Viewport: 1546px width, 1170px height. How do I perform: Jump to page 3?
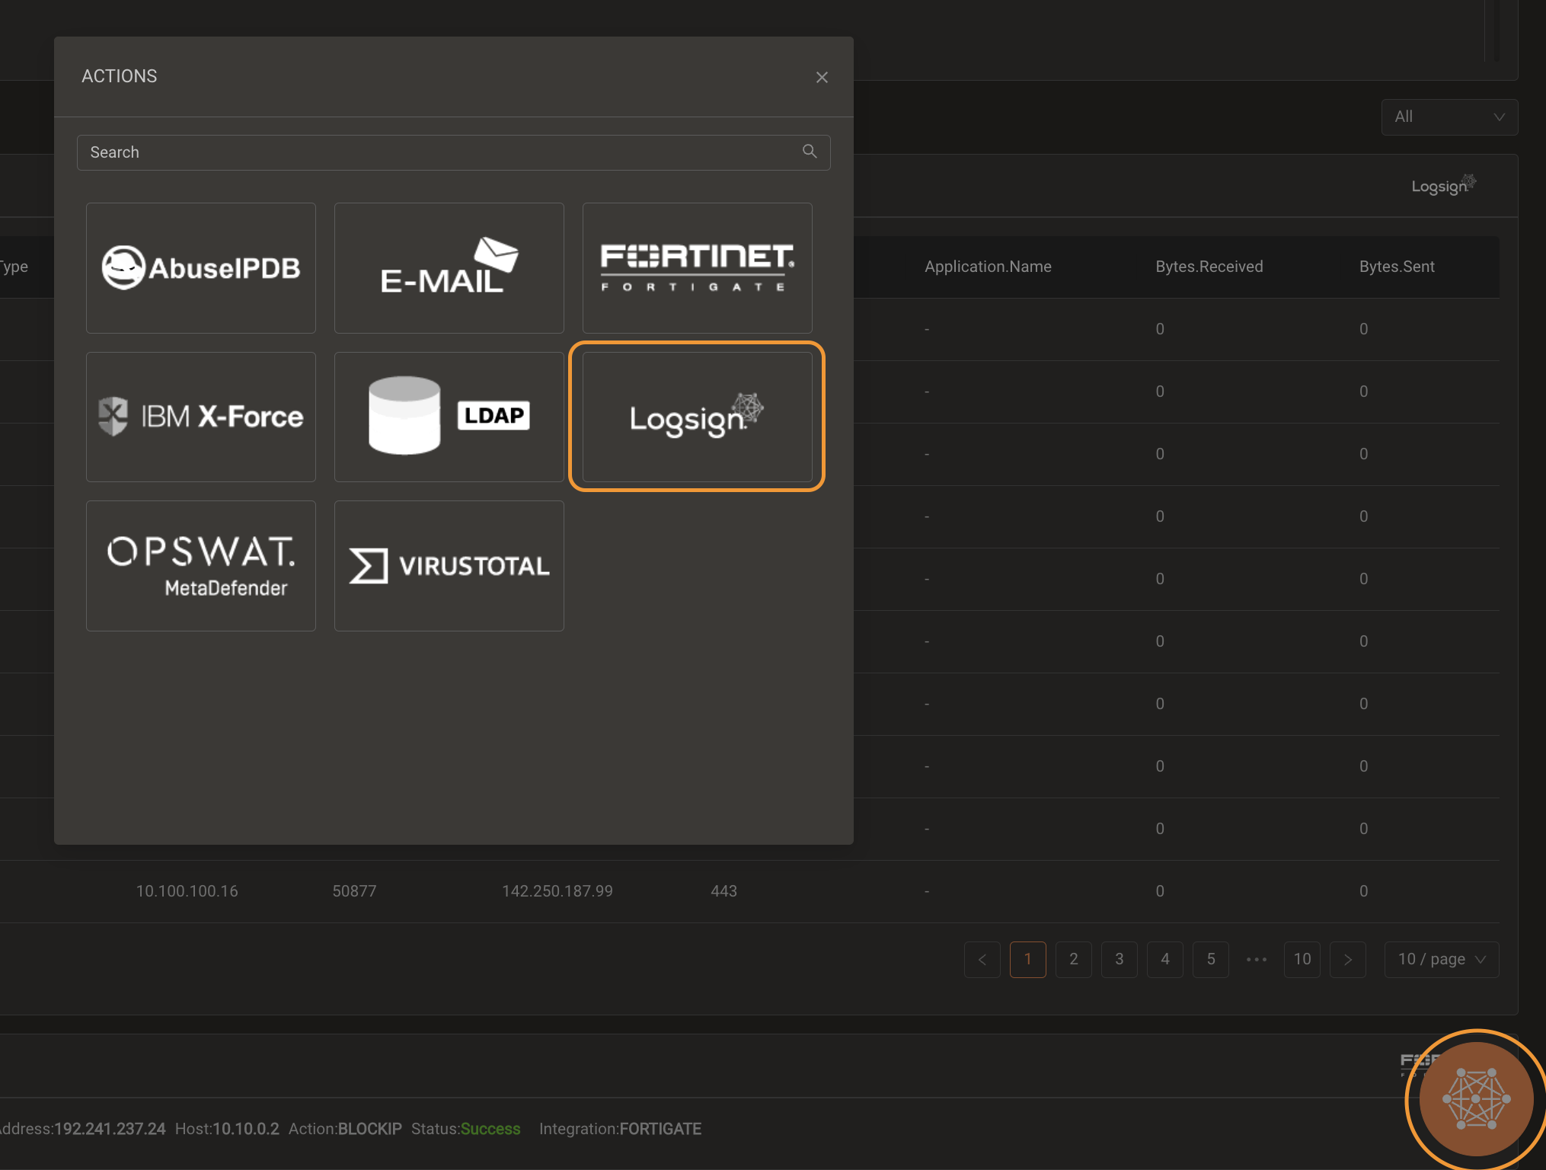1120,959
